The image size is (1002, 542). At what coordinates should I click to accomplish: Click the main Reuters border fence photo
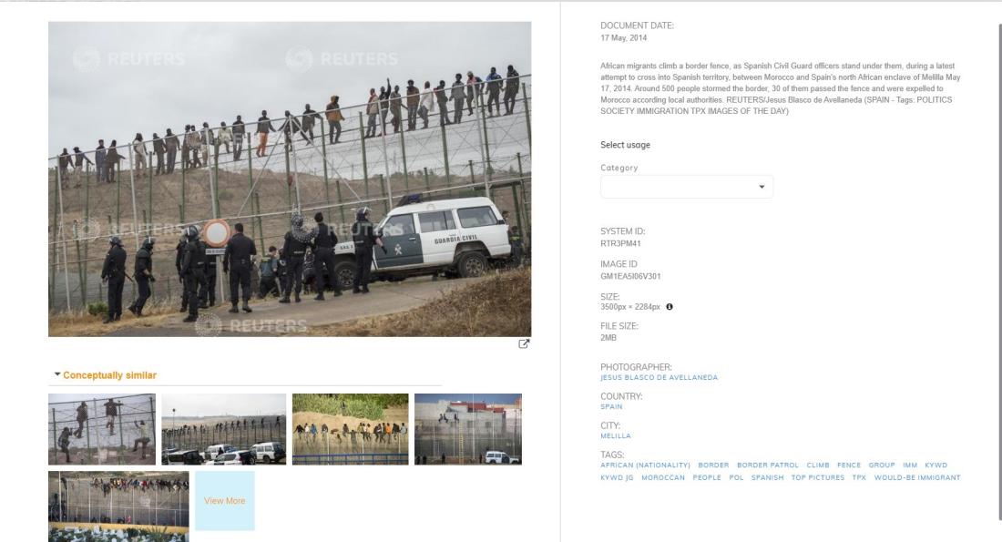click(x=290, y=179)
